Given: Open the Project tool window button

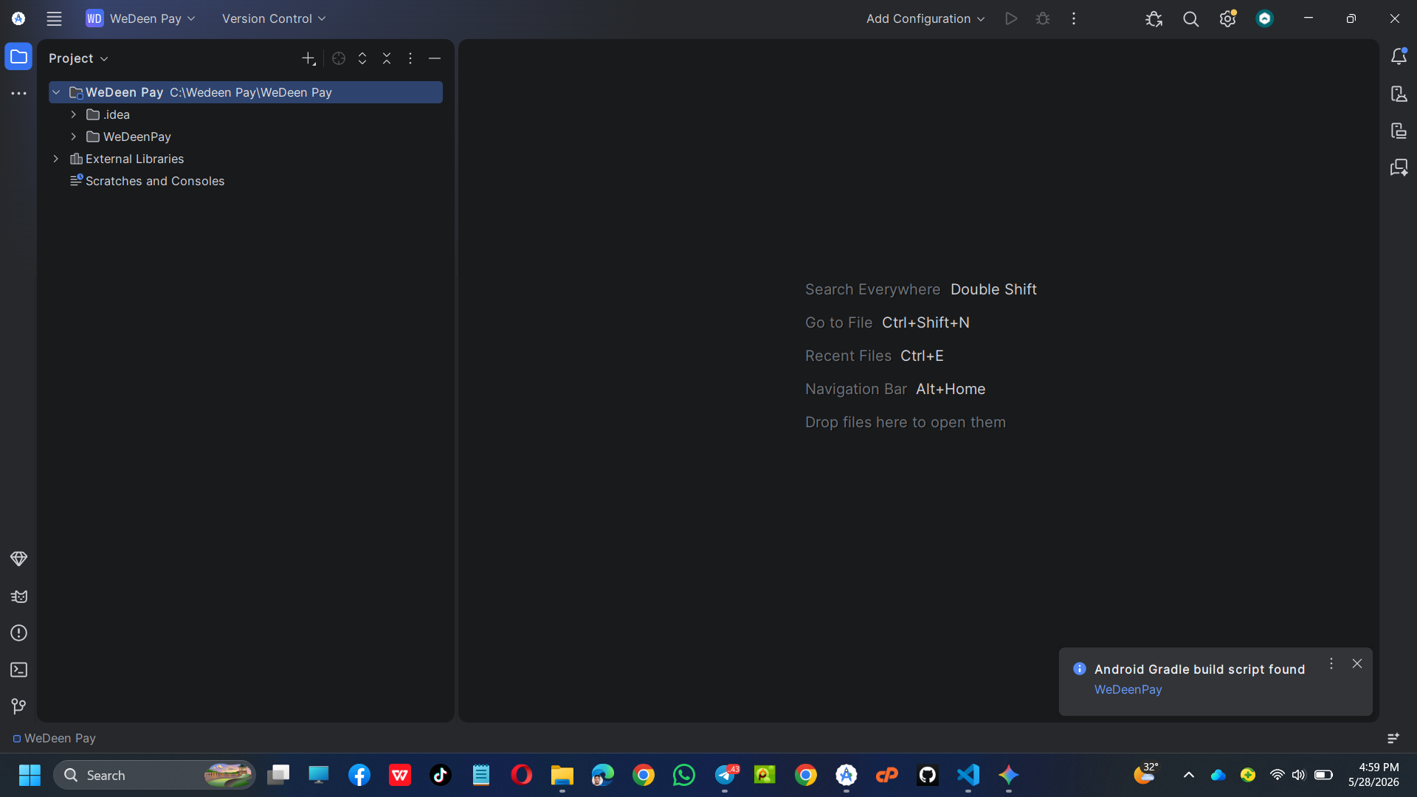Looking at the screenshot, I should point(18,57).
